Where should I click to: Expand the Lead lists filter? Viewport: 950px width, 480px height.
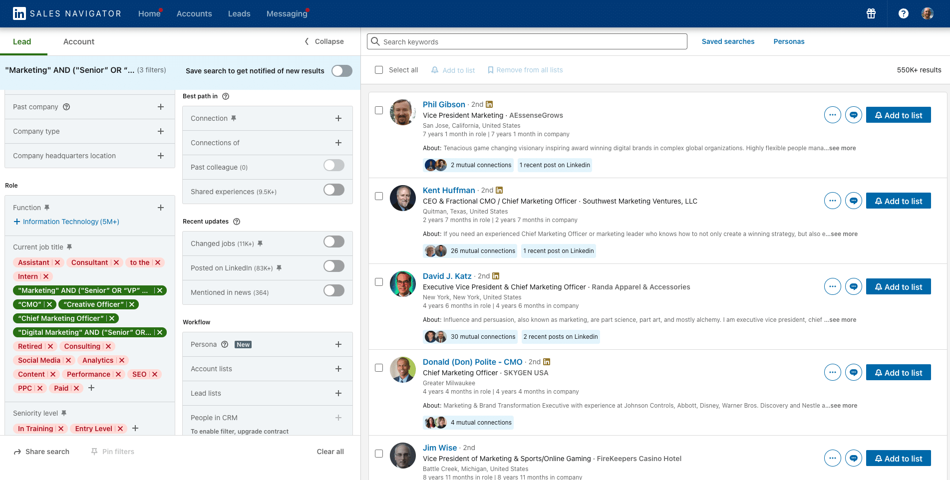[x=338, y=393]
